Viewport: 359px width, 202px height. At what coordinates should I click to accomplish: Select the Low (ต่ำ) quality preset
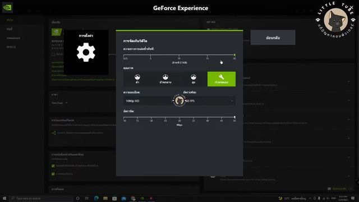(137, 79)
